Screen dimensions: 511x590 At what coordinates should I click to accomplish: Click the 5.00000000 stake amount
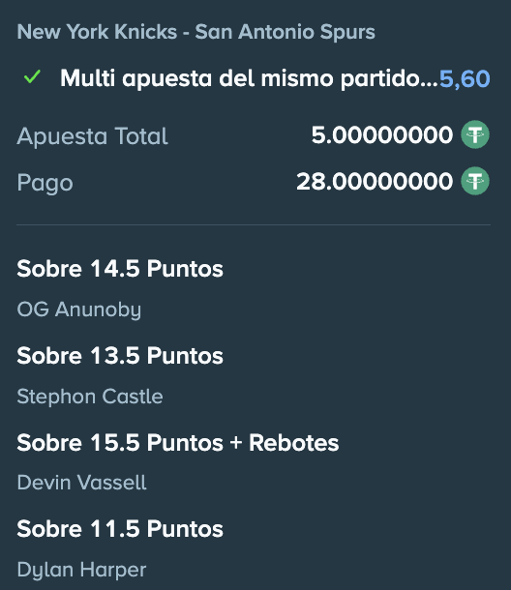pos(382,135)
